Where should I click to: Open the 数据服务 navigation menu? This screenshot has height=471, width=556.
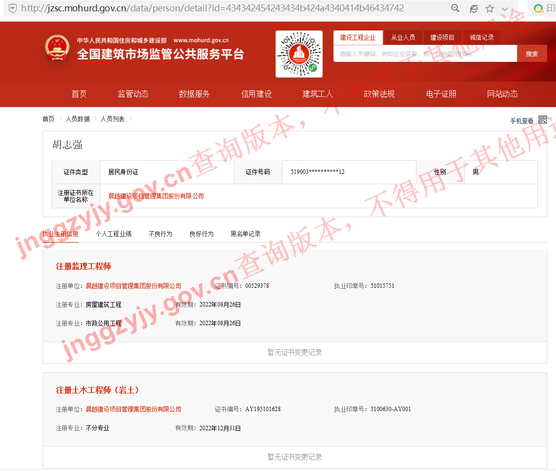194,94
